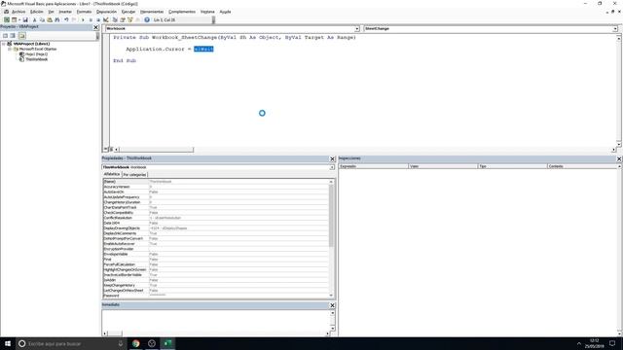The width and height of the screenshot is (623, 350).
Task: Open Microsoft Excel view icon in toolbar
Action: click(x=7, y=19)
